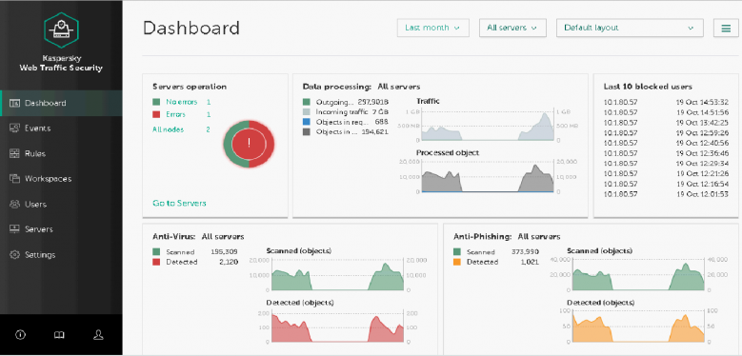Open the info icon at sidebar bottom
Image resolution: width=742 pixels, height=356 pixels.
tap(20, 335)
